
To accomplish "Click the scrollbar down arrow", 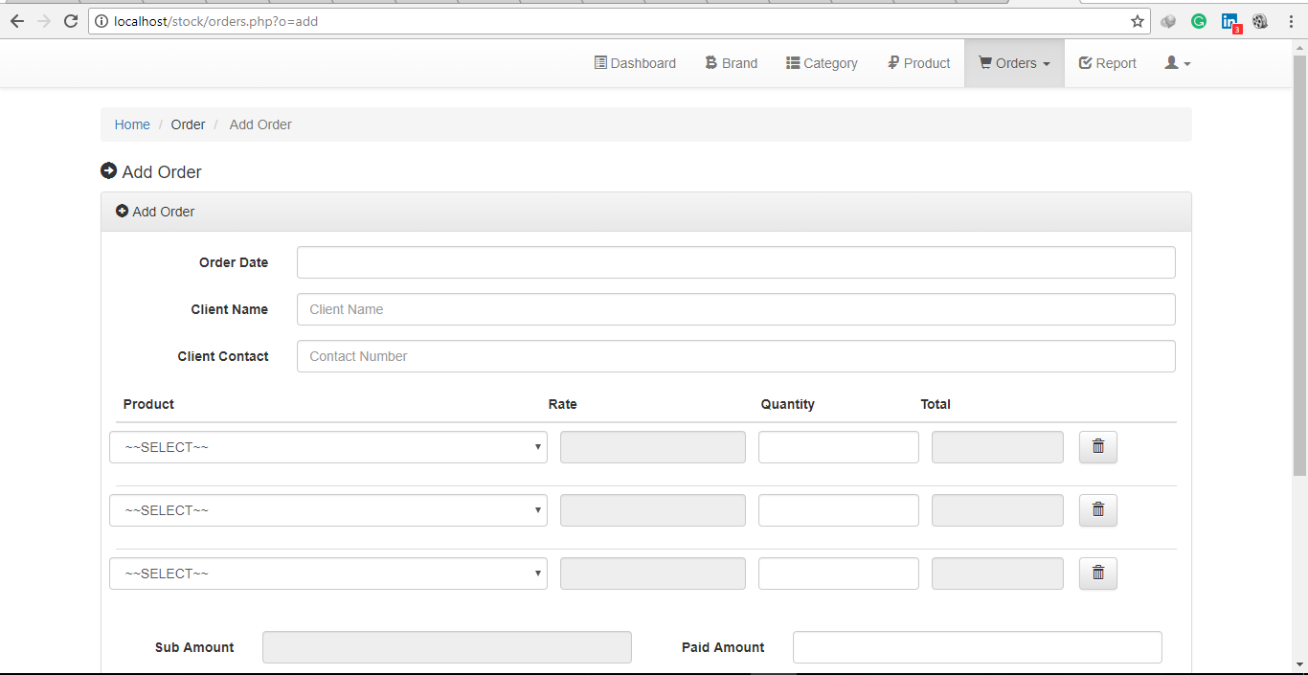I will coord(1299,664).
